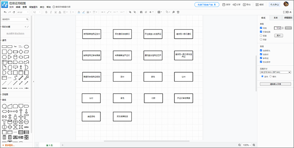Click the fullscreen icon at toolbar right
The height and width of the screenshot is (148, 294).
pyautogui.click(x=284, y=12)
